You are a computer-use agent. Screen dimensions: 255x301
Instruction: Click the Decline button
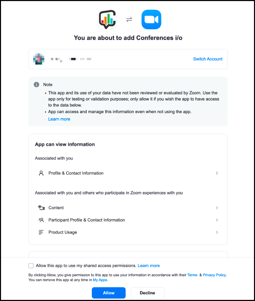[147, 293]
